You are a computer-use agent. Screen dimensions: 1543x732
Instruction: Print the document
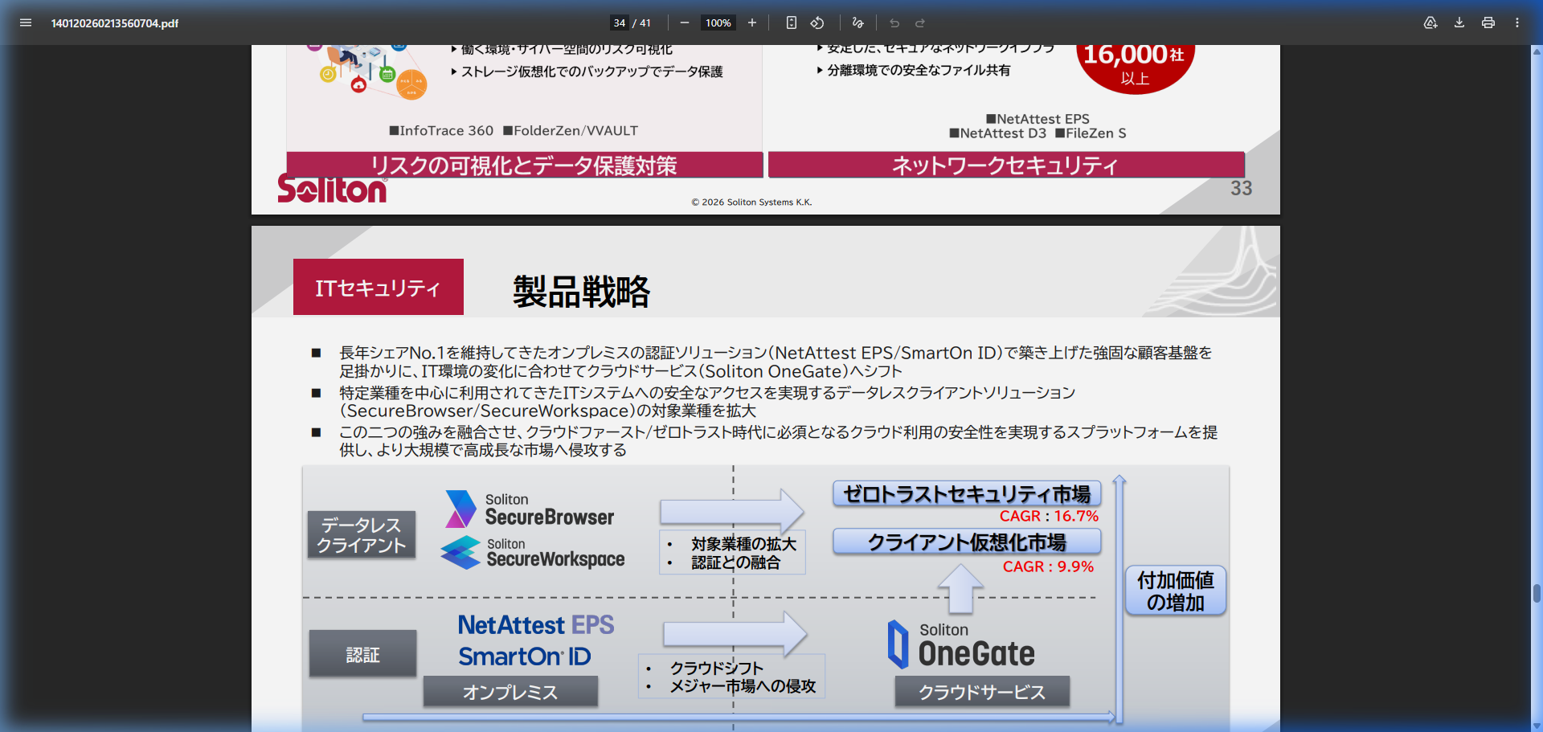(x=1488, y=22)
